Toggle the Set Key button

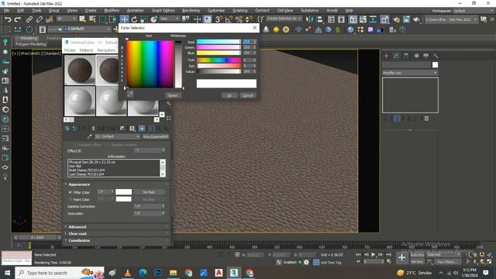417,262
